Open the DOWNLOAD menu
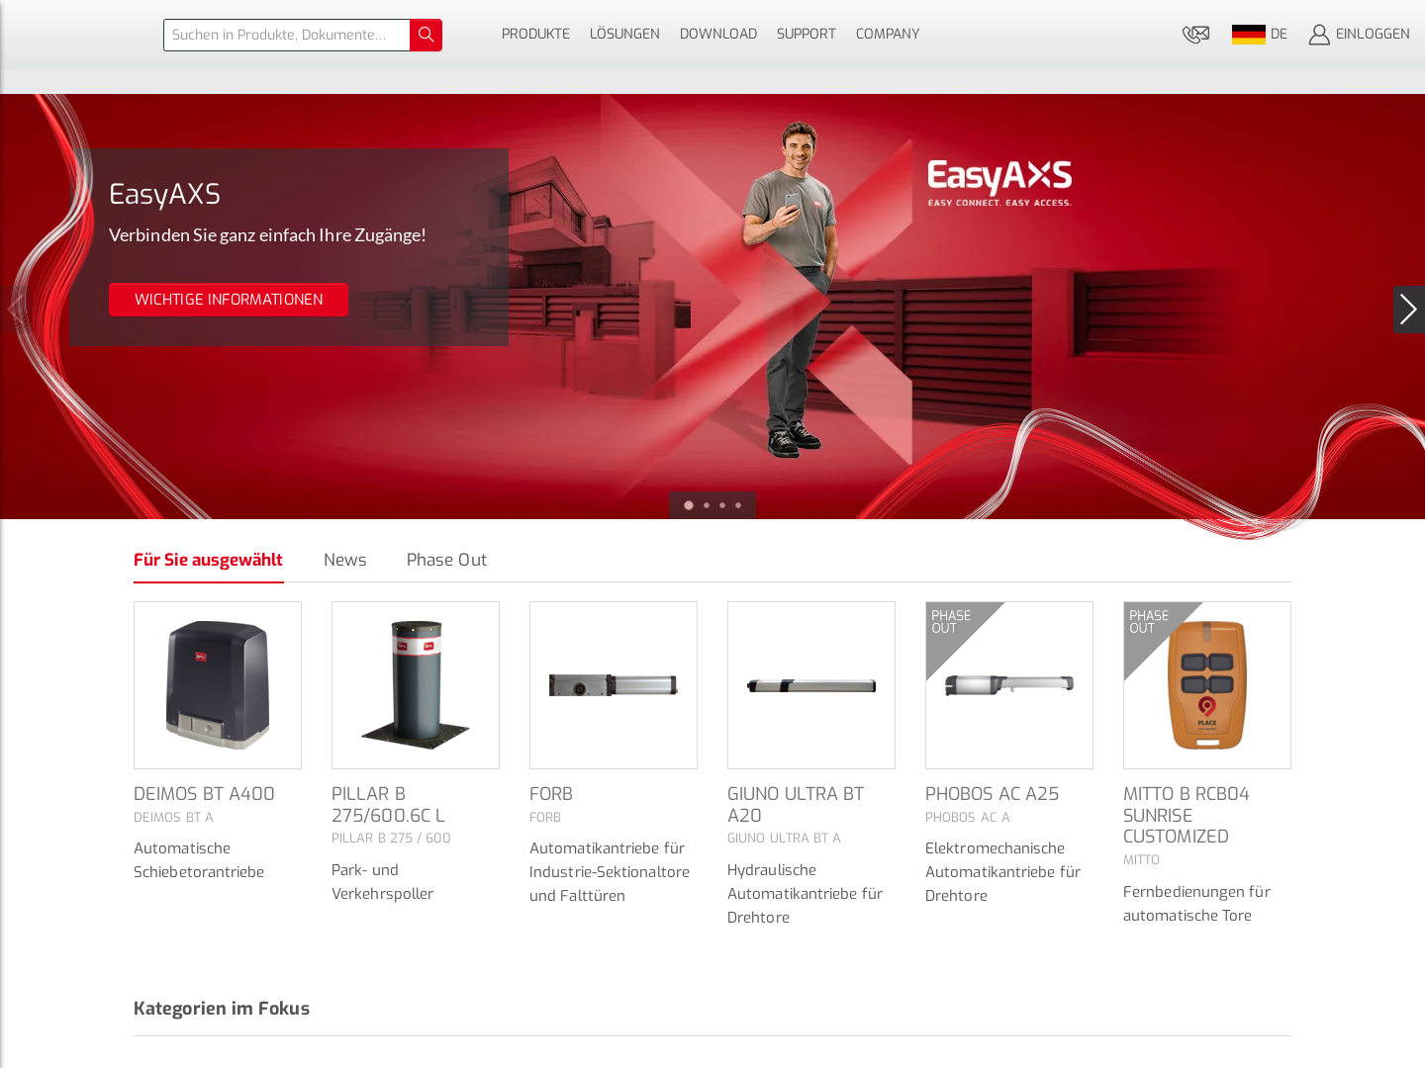 tap(718, 35)
